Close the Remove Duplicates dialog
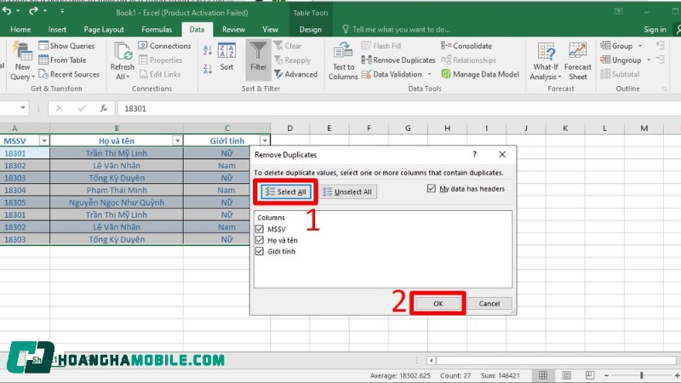Viewport: 681px width, 383px height. (502, 154)
